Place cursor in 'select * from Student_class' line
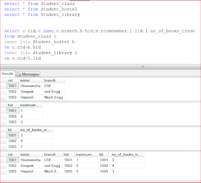 39,3
